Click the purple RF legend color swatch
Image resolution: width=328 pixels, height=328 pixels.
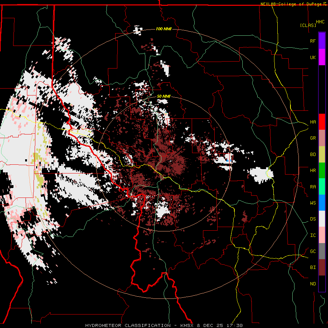(322, 41)
